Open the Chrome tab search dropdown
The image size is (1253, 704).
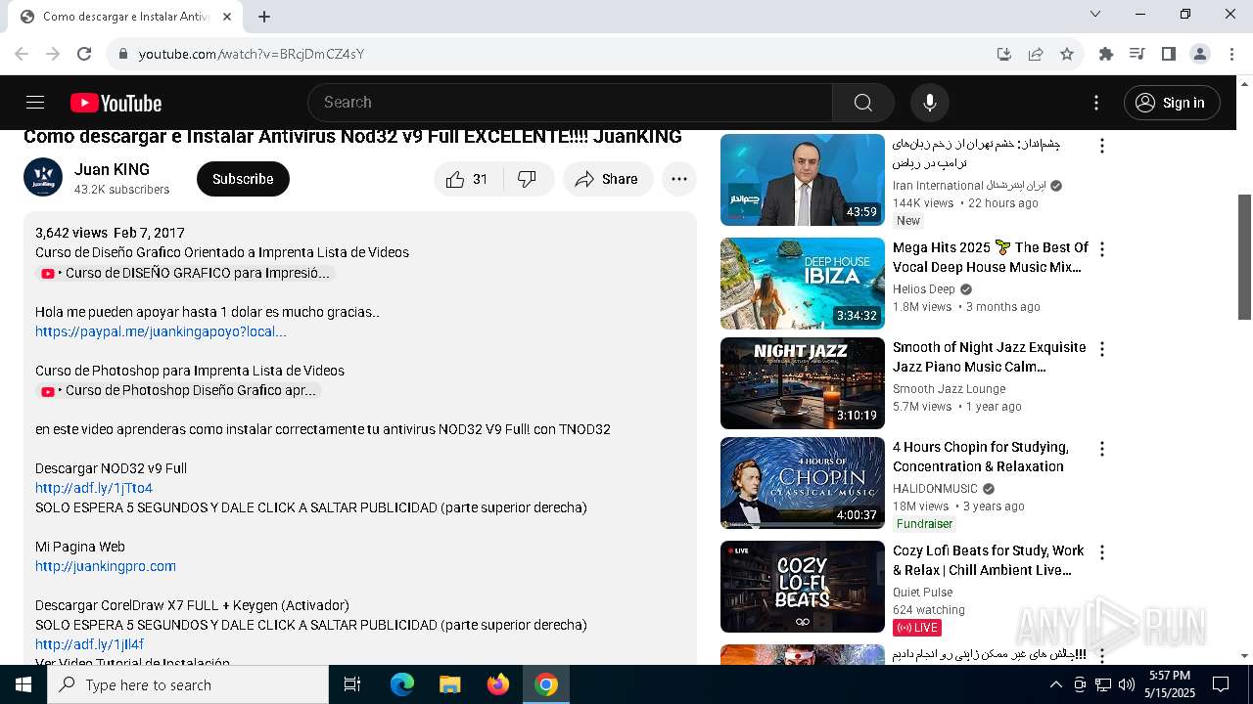tap(1095, 14)
